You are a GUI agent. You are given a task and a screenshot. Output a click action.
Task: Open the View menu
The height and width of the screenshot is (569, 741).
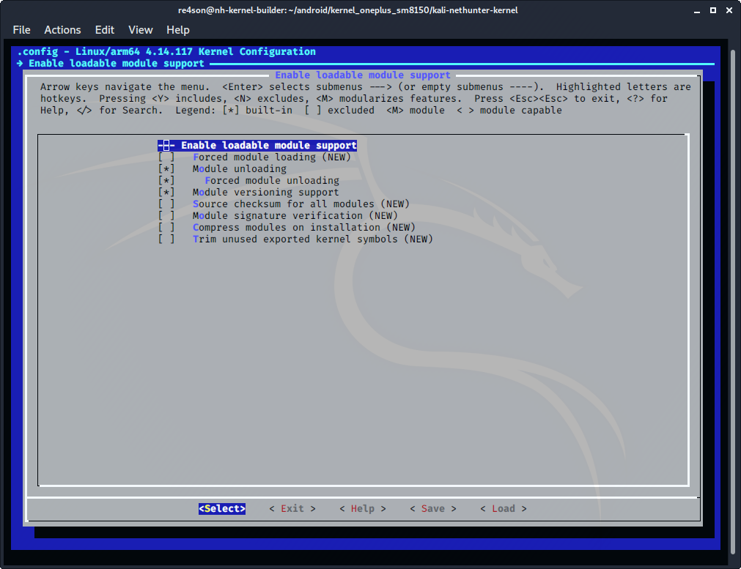click(141, 30)
